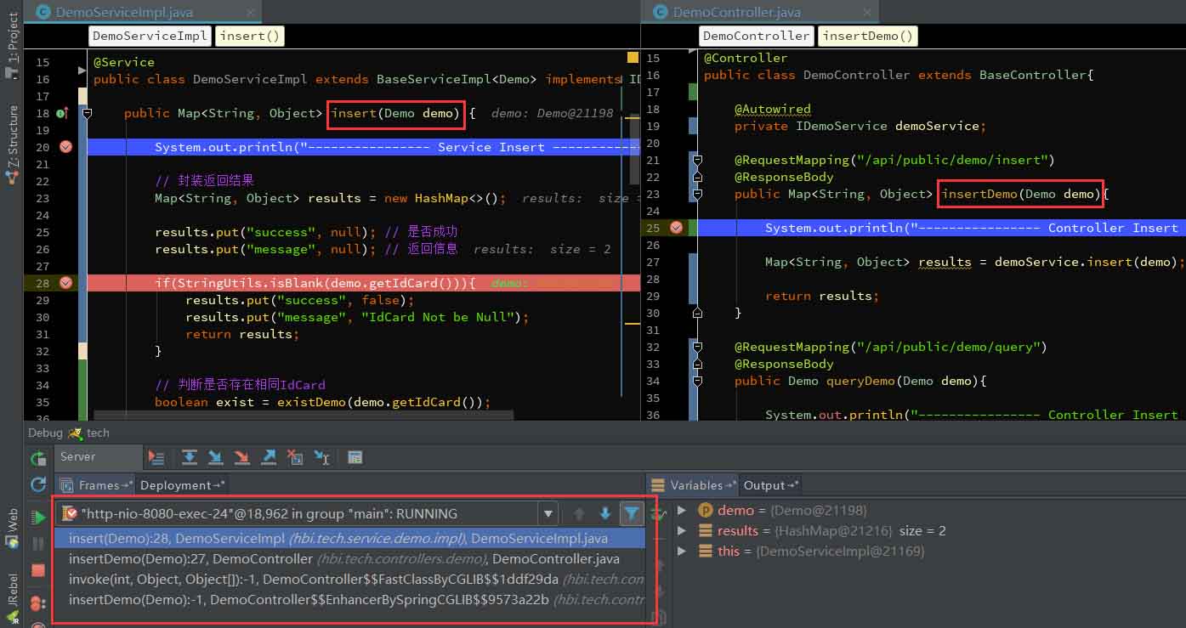Click inside the results.put("success", false) line

[299, 300]
